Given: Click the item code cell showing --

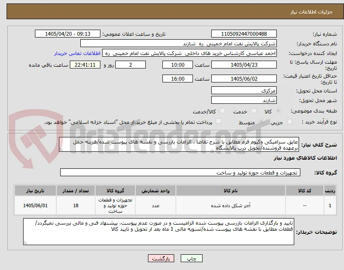Looking at the screenshot, I should (x=305, y=205).
